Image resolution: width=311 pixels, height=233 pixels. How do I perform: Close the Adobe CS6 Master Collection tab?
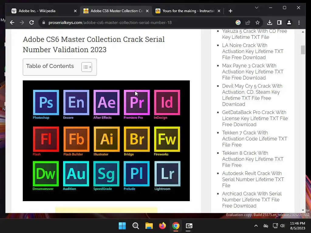(x=147, y=11)
